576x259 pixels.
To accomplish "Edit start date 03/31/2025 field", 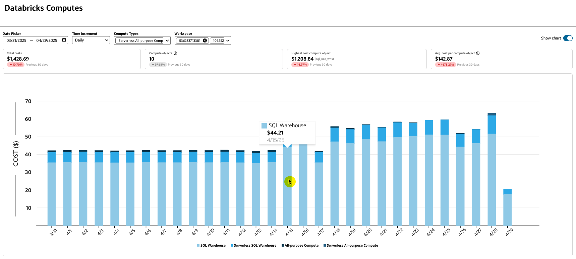I will tap(16, 40).
